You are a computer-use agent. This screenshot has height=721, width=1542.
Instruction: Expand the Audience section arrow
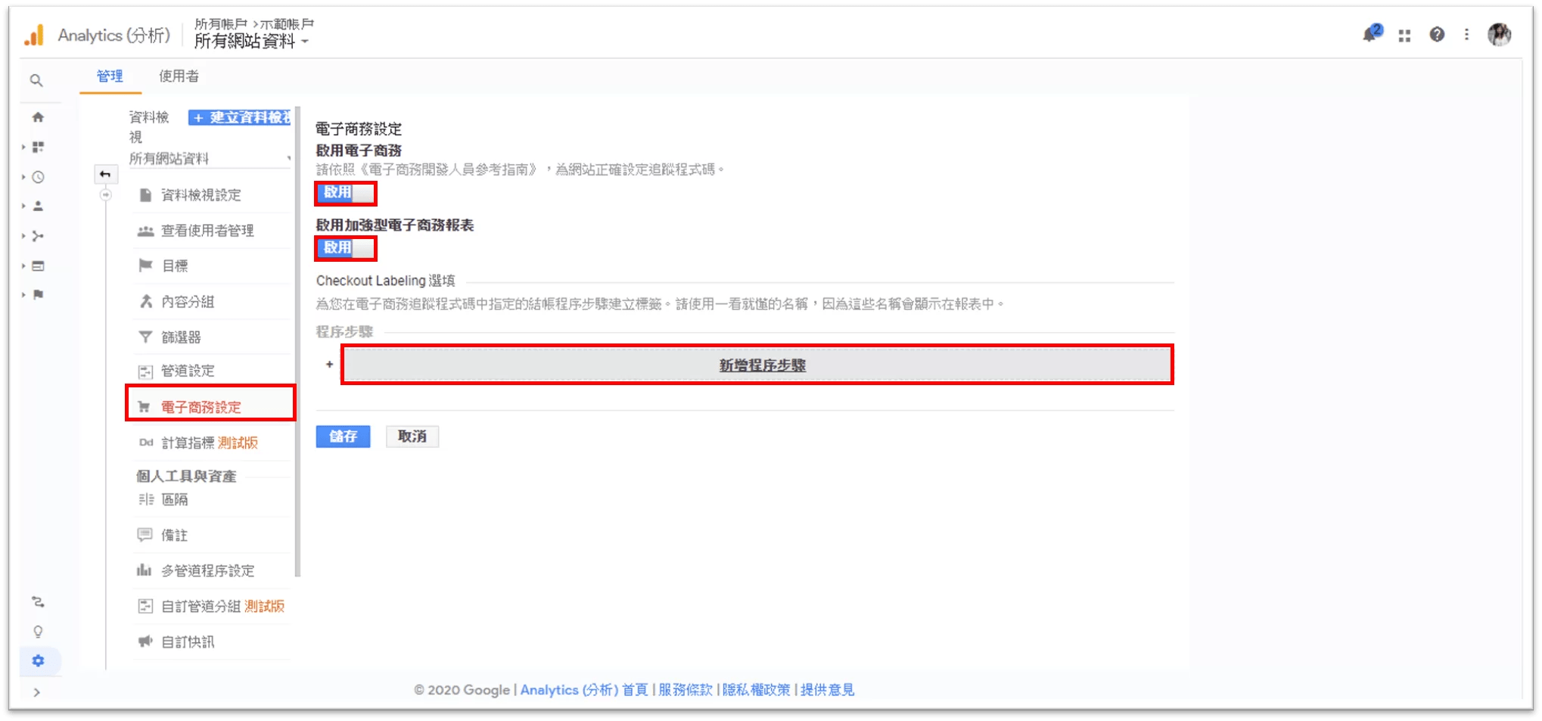[23, 206]
